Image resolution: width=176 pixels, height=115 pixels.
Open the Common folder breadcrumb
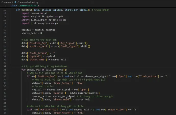pos(6,2)
